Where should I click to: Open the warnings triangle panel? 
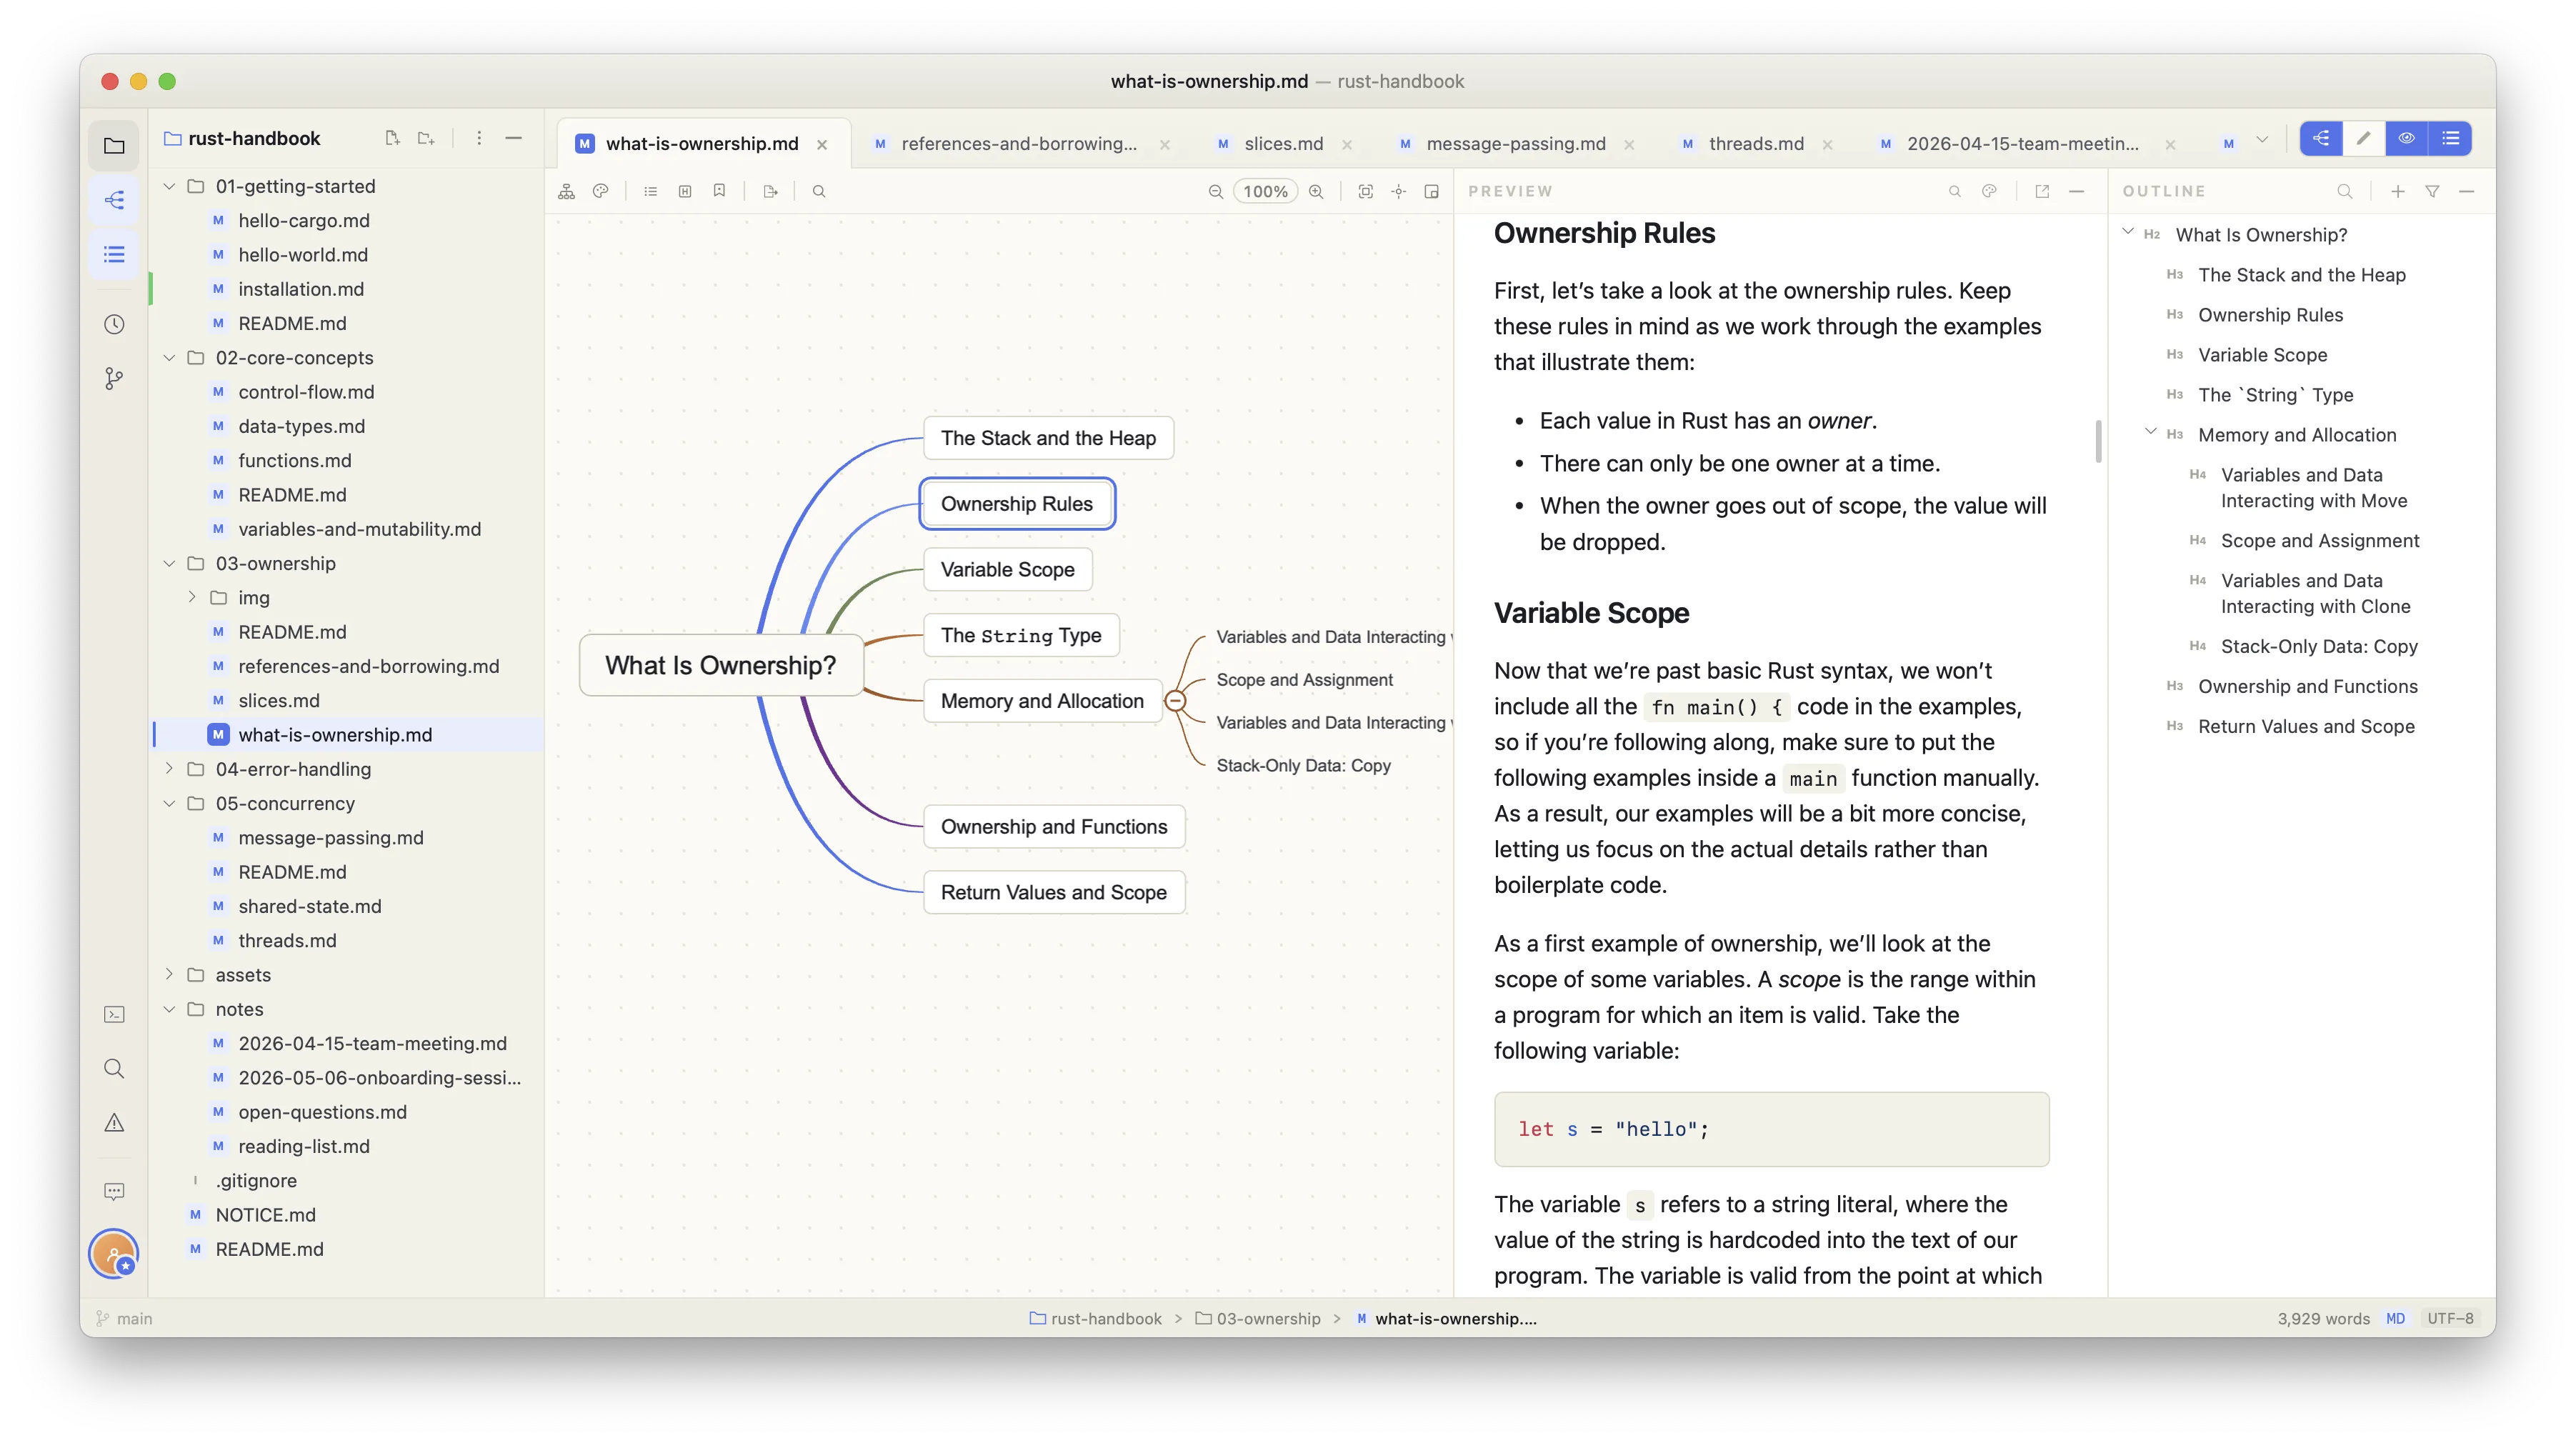click(x=114, y=1122)
